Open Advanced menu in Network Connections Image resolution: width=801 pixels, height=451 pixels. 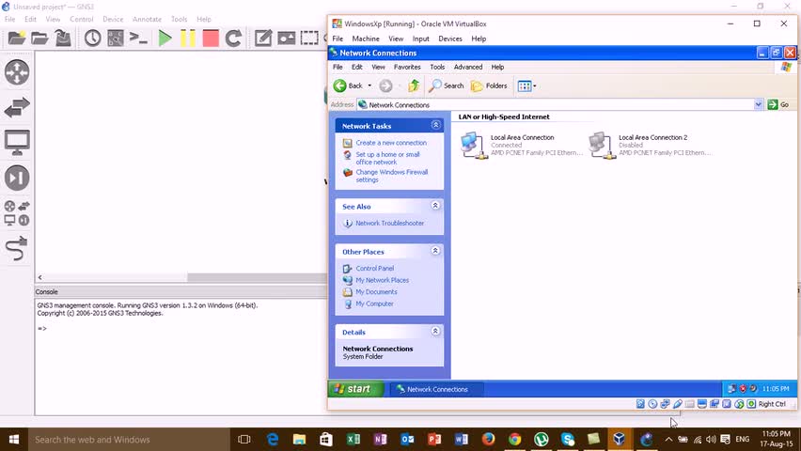click(x=468, y=67)
